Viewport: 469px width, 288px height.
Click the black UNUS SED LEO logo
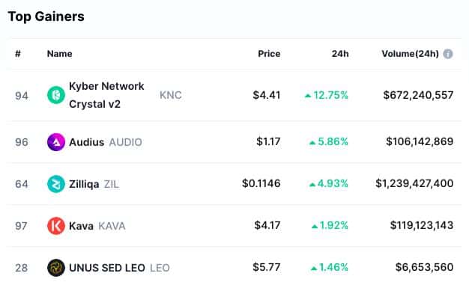pos(56,268)
